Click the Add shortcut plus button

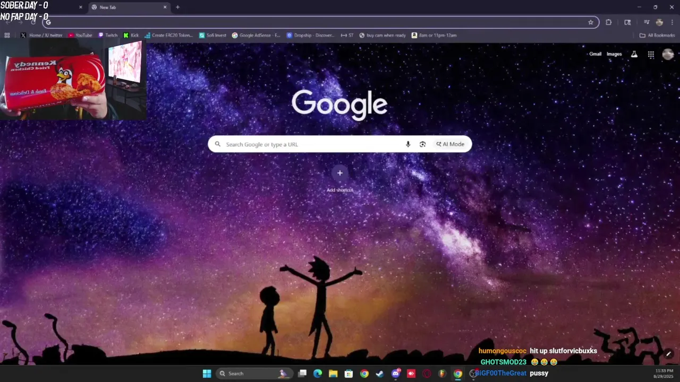340,173
